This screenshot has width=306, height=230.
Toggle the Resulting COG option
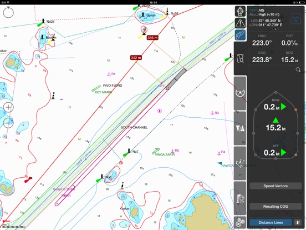(276, 206)
